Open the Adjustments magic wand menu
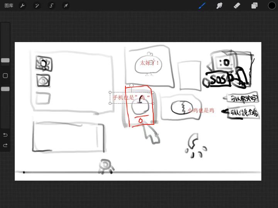Viewport: 278px width, 208px height. (x=37, y=6)
